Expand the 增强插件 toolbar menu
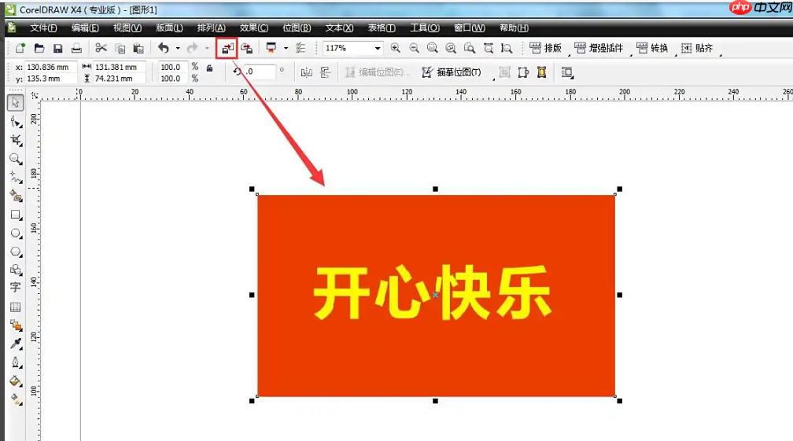Screen dimensions: 793x441 (598, 48)
